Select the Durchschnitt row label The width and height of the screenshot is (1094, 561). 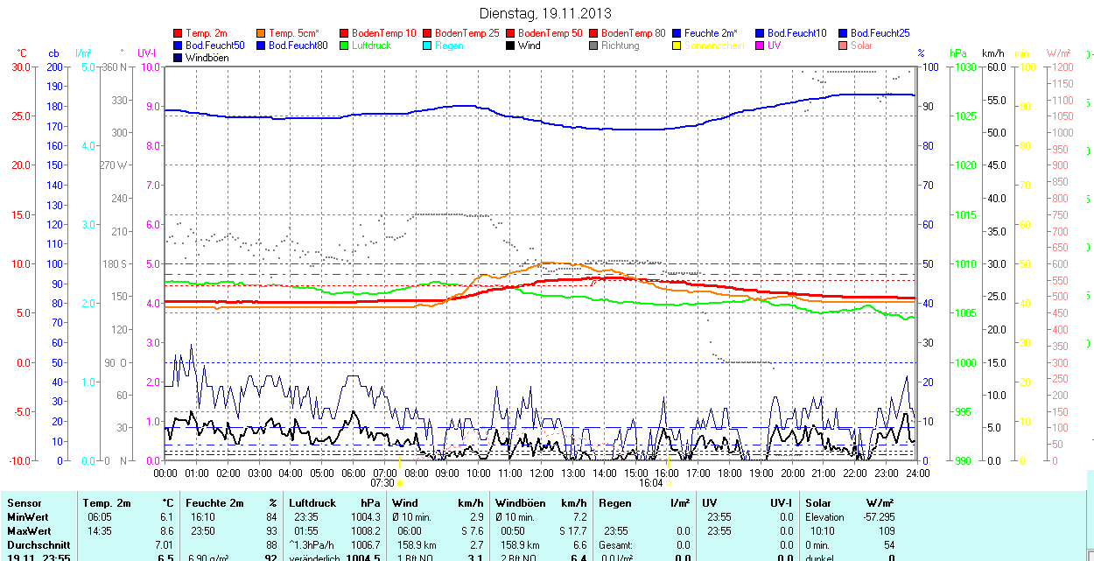tap(36, 544)
